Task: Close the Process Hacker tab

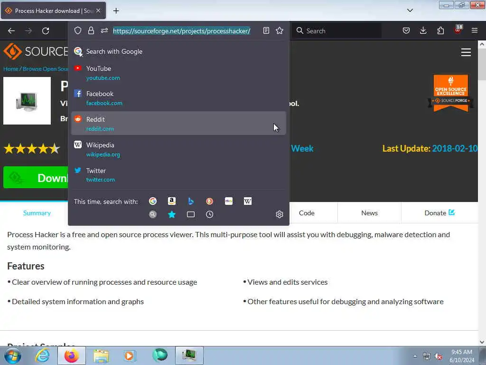Action: pyautogui.click(x=98, y=10)
